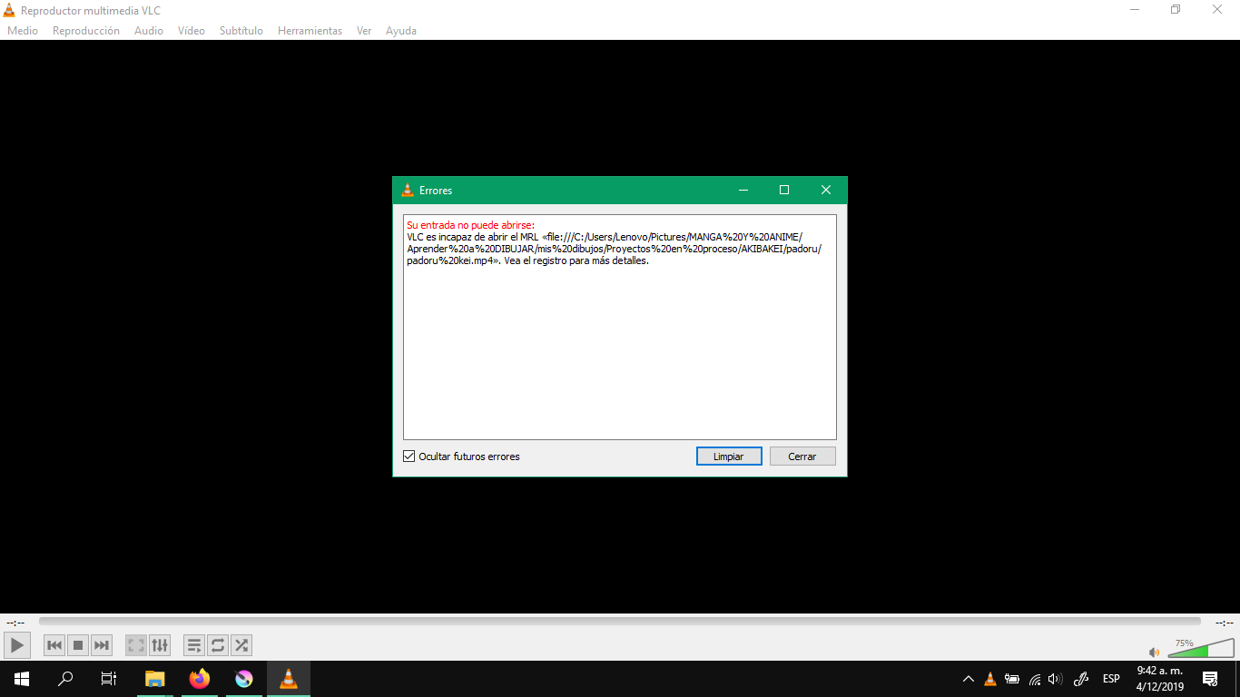Viewport: 1240px width, 697px height.
Task: Skip to the next media item
Action: [x=102, y=645]
